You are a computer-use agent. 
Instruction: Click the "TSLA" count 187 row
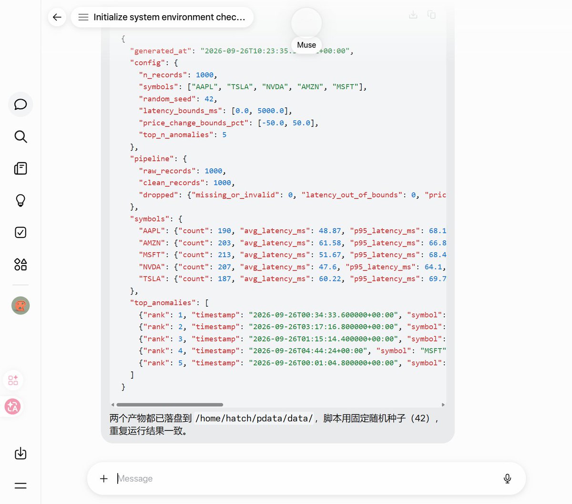(292, 279)
